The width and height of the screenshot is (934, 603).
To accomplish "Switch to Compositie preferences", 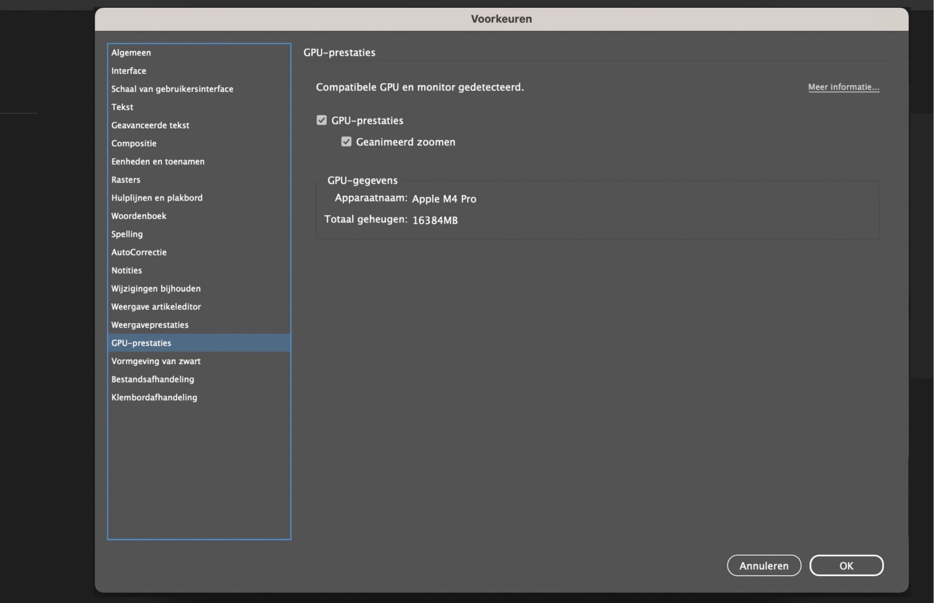I will (x=134, y=144).
